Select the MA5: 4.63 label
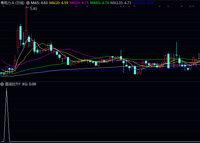200x143 pixels. (x=39, y=3)
